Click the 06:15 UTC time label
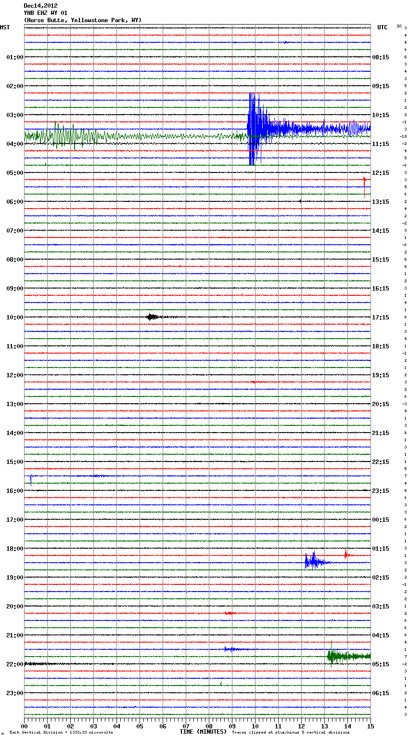Viewport: 409px width, 739px height. pyautogui.click(x=381, y=693)
